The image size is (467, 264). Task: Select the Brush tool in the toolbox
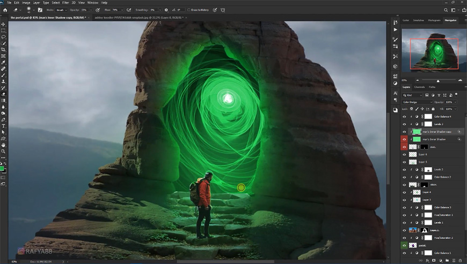point(3,75)
